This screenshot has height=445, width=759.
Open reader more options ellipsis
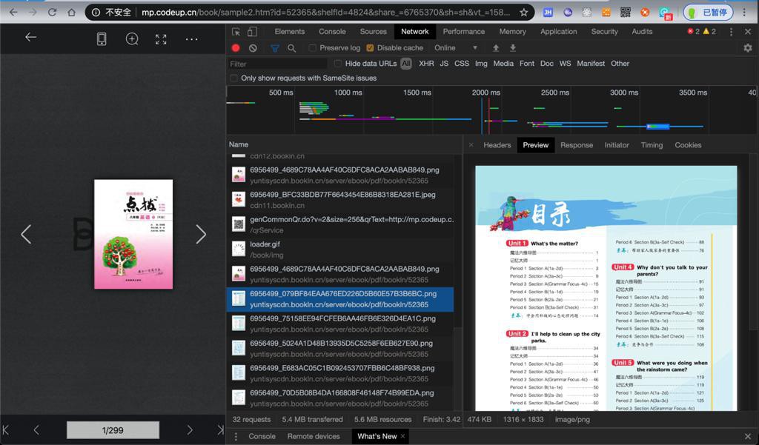click(192, 39)
